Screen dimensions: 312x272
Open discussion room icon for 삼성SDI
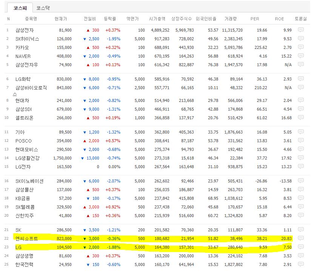[x=301, y=109]
